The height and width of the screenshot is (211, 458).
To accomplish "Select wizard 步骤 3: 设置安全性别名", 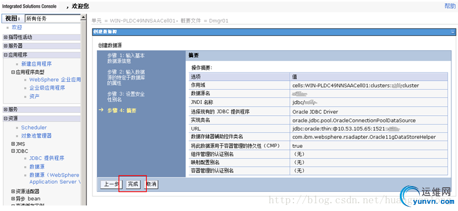I will click(x=126, y=97).
